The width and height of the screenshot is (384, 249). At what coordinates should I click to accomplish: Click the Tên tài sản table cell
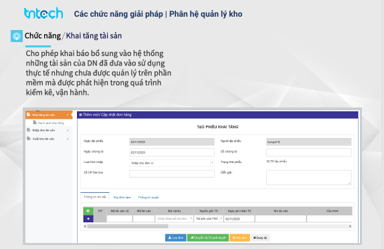coord(281,219)
